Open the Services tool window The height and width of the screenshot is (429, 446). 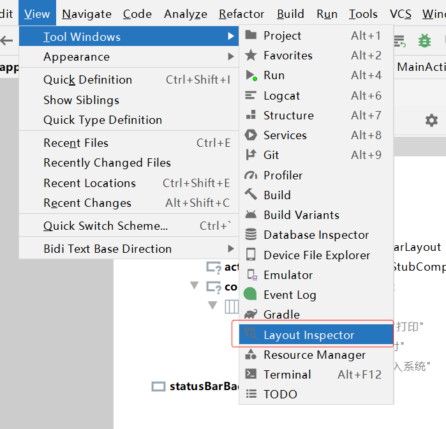[x=316, y=135]
